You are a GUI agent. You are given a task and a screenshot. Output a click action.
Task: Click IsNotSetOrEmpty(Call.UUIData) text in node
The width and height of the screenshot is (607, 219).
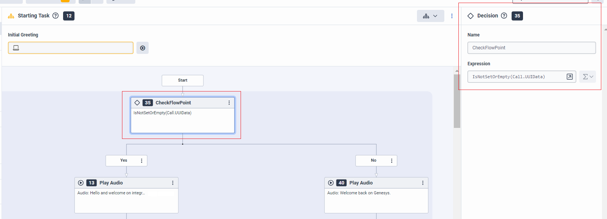pyautogui.click(x=162, y=113)
